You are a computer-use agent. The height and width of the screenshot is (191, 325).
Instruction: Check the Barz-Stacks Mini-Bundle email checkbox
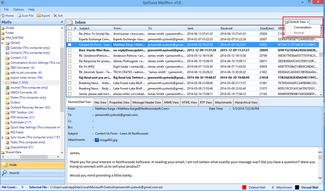[x=69, y=50]
